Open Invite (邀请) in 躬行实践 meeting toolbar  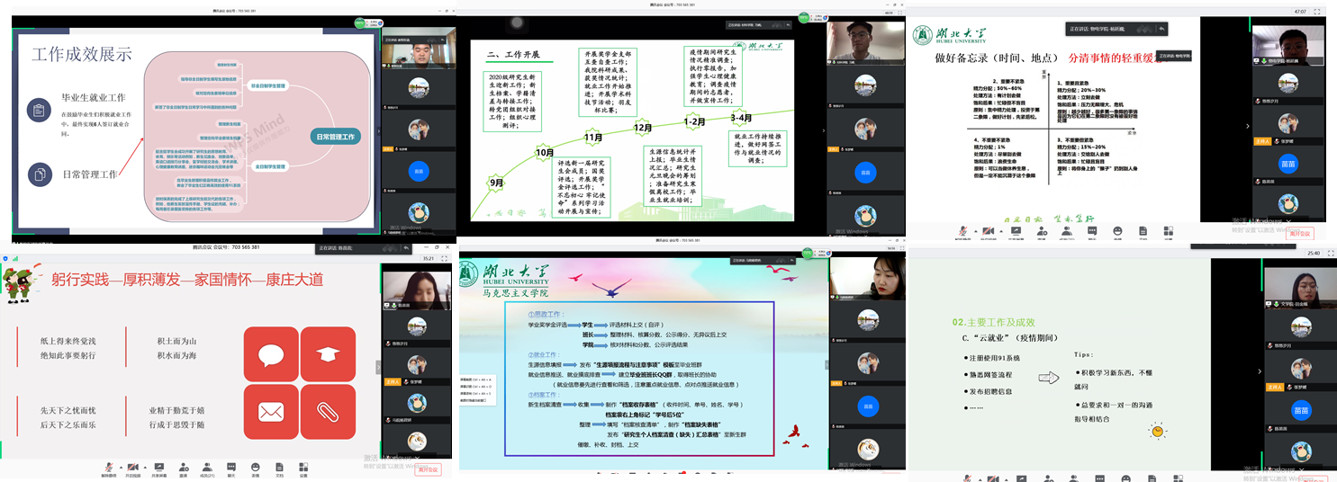(184, 469)
